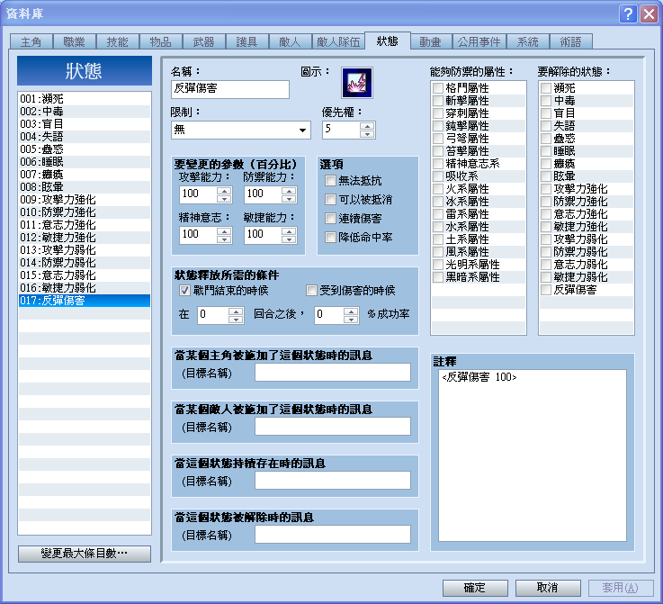This screenshot has width=663, height=604.
Task: Decrease 敏捷能力 percentage
Action: tap(289, 239)
